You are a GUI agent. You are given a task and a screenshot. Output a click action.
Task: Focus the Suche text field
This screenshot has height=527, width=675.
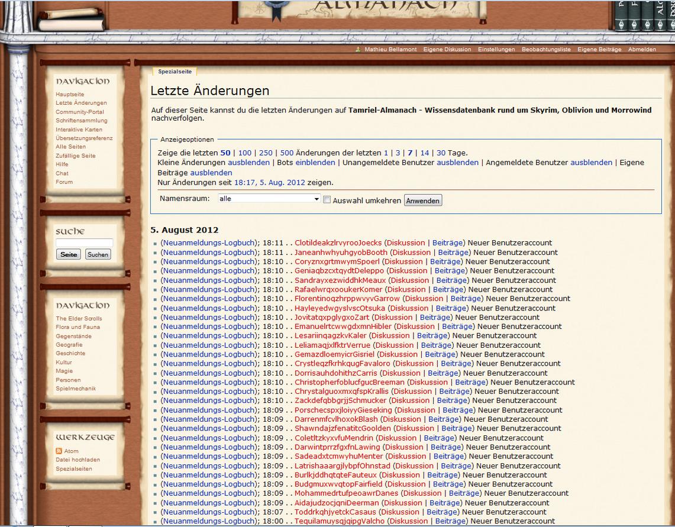pyautogui.click(x=84, y=243)
